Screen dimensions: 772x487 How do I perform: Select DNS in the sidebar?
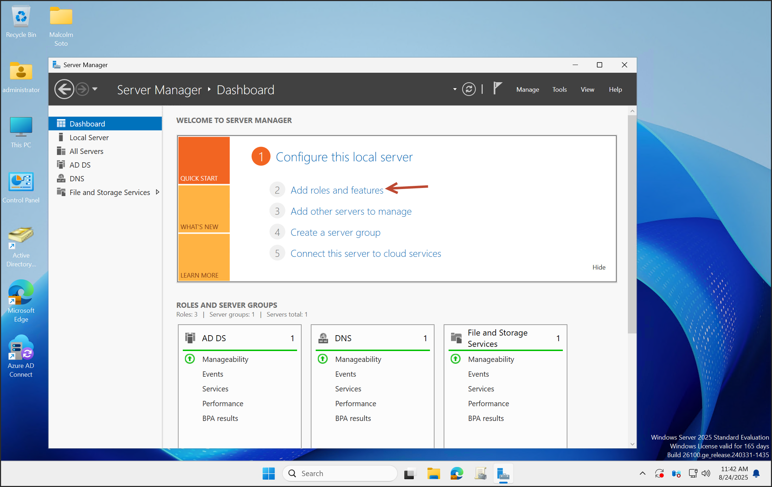point(77,178)
